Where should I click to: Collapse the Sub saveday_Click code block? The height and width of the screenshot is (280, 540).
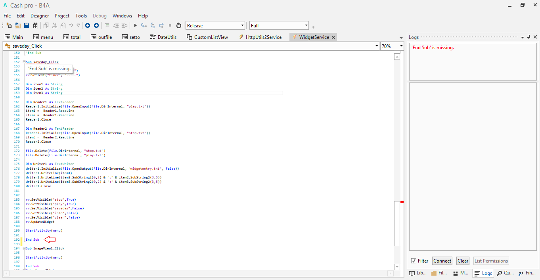click(x=24, y=62)
